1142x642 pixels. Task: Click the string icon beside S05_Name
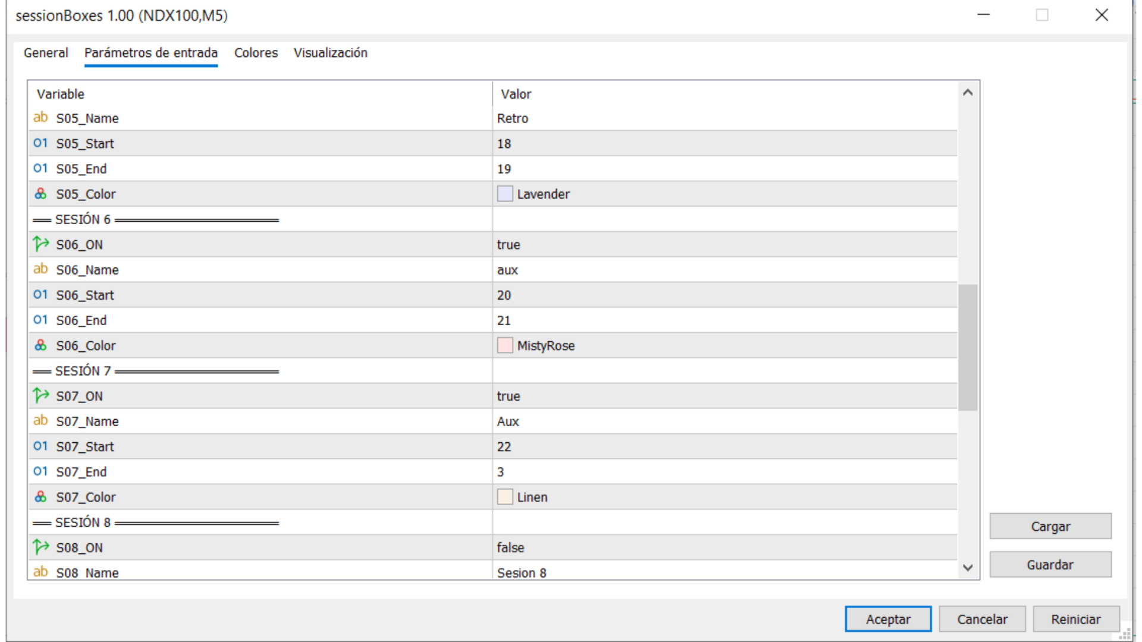pos(40,118)
